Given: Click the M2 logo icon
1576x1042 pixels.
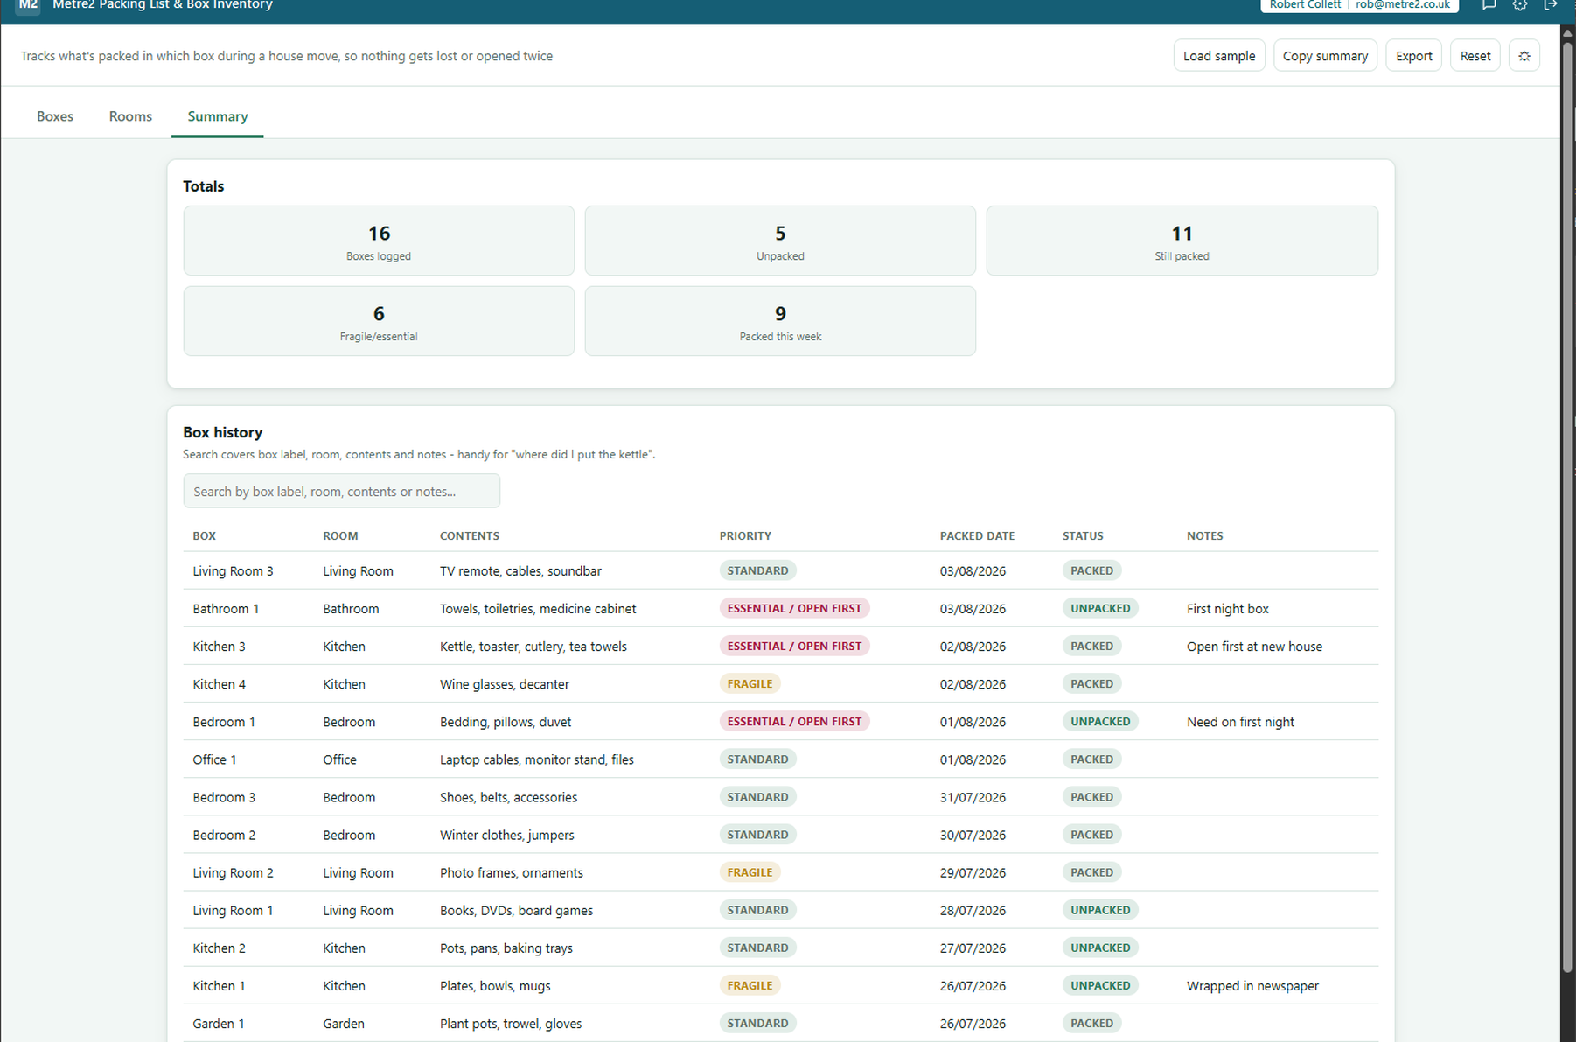Looking at the screenshot, I should click(x=28, y=5).
